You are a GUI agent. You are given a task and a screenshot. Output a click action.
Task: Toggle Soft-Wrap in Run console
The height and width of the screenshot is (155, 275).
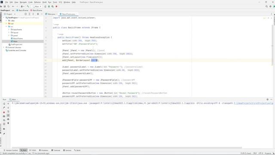8,112
